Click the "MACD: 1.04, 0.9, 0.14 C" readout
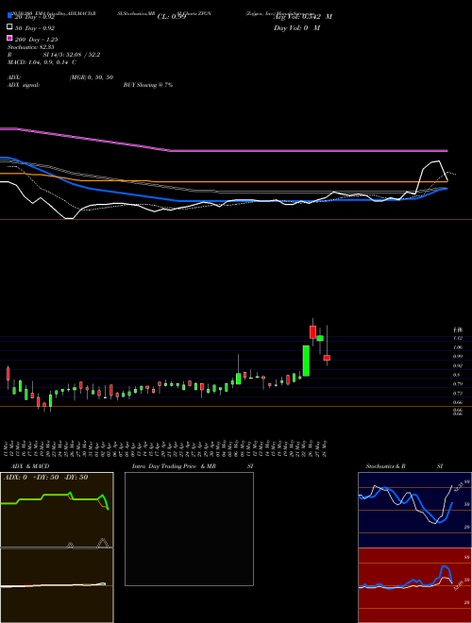 tap(42, 62)
